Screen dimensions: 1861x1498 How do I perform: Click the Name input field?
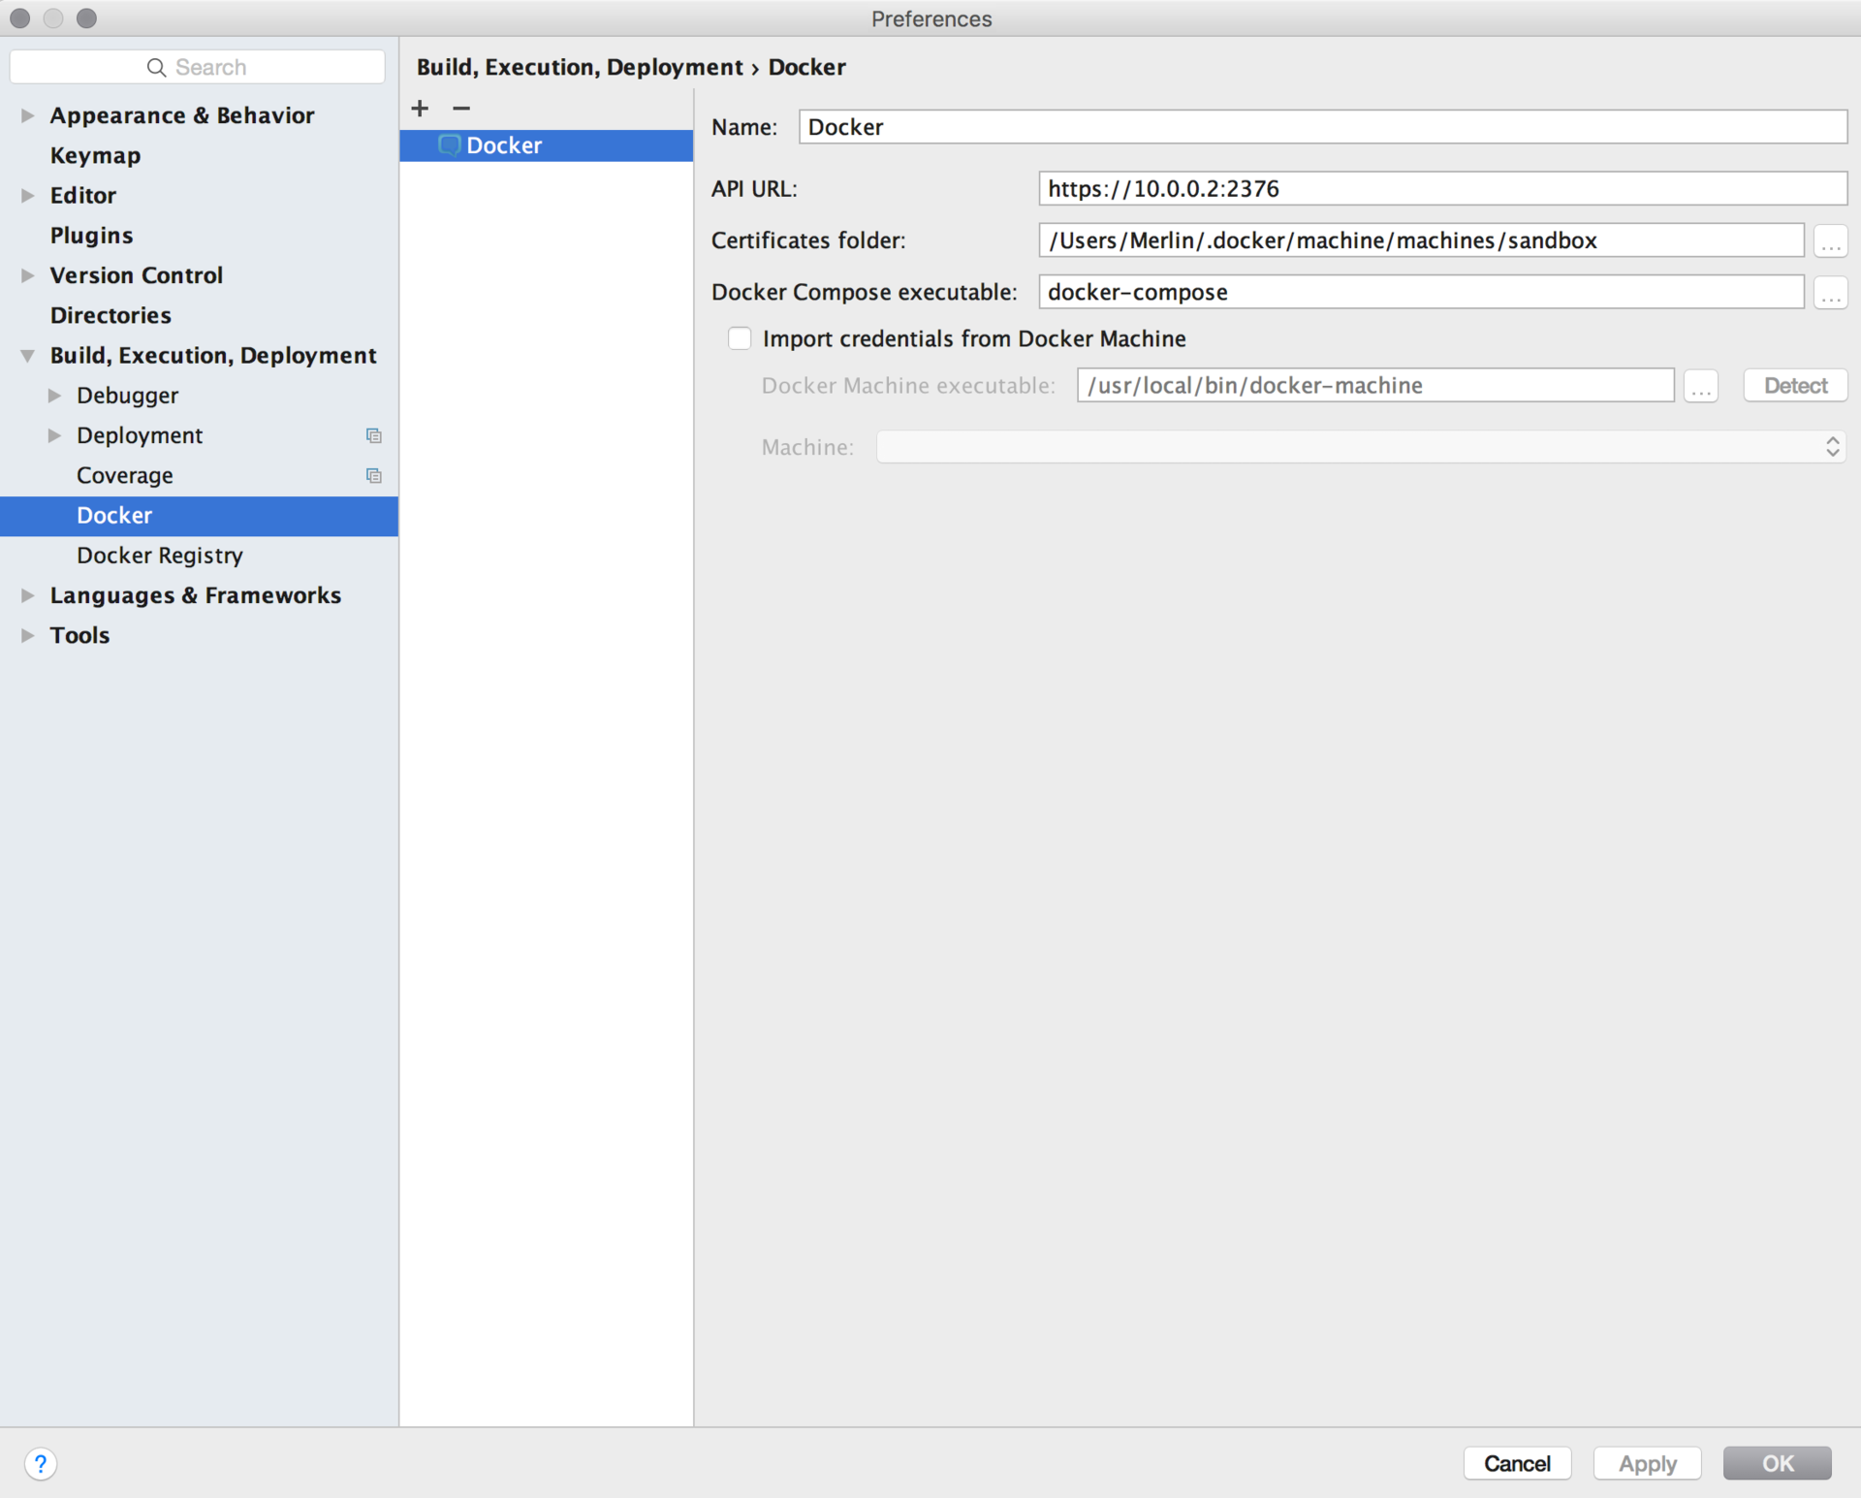click(x=1325, y=127)
